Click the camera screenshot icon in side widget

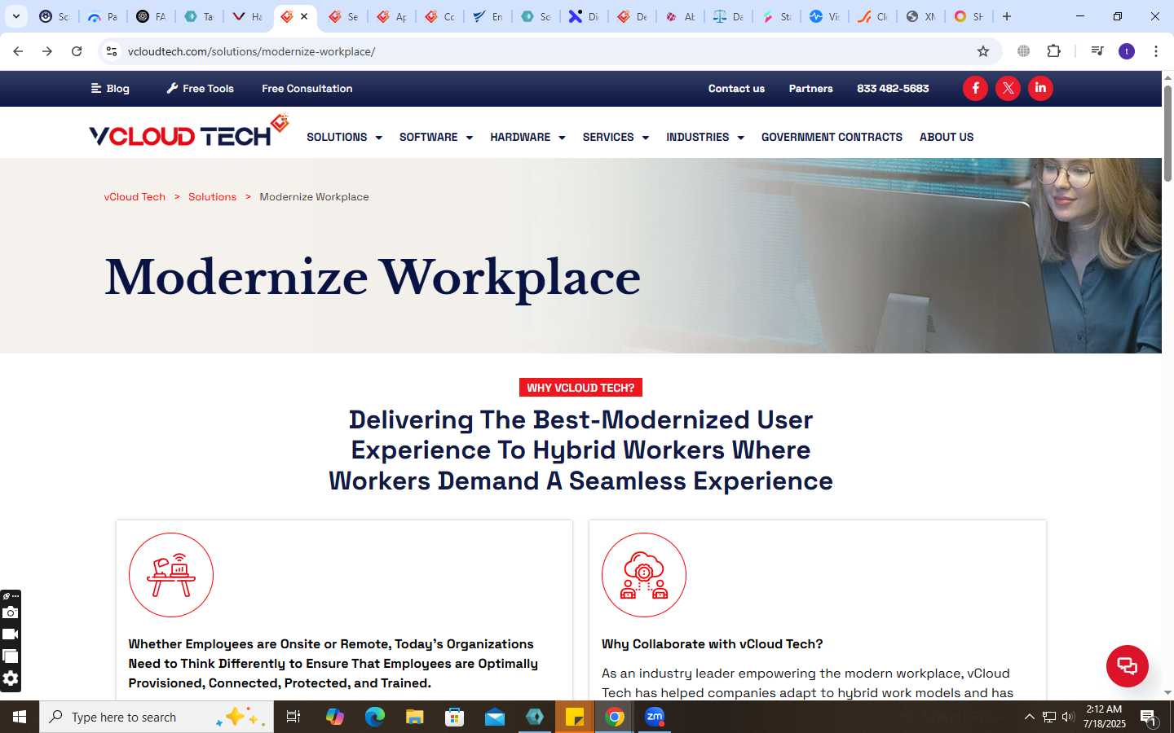point(11,612)
